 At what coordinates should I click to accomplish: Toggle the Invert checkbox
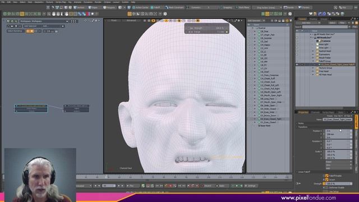(327, 180)
